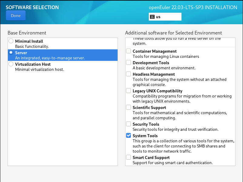Screen dimensions: 243x182
Task: Enable Legacy UNIX Compatibility
Action: tap(128, 91)
